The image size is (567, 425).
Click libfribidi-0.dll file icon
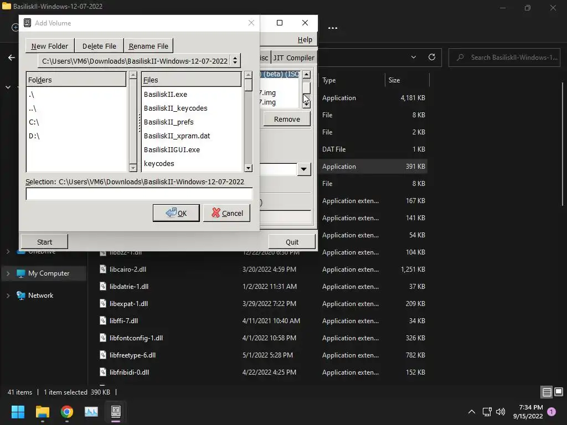pos(103,372)
